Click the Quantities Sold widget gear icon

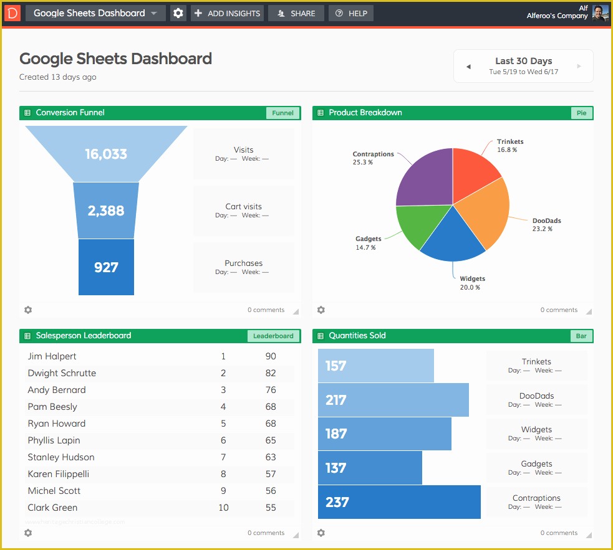coord(321,533)
